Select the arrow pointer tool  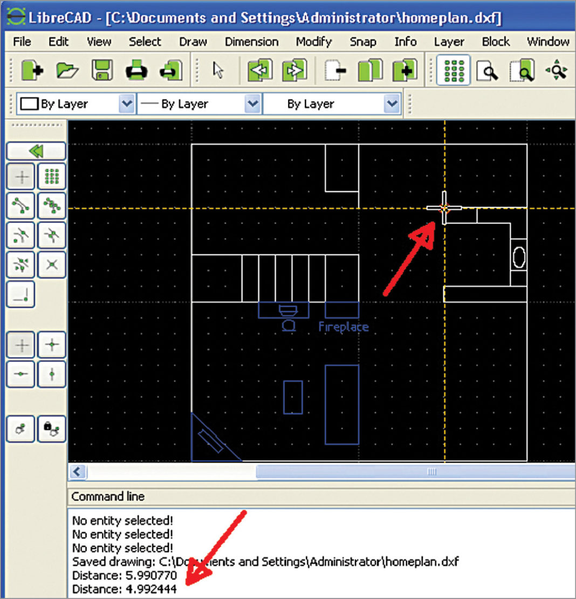pos(218,71)
